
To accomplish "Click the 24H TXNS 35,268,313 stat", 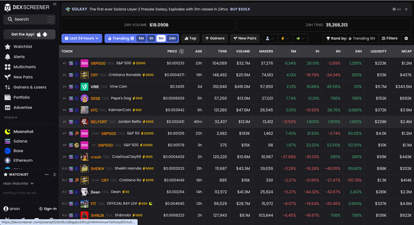I will click(x=326, y=25).
